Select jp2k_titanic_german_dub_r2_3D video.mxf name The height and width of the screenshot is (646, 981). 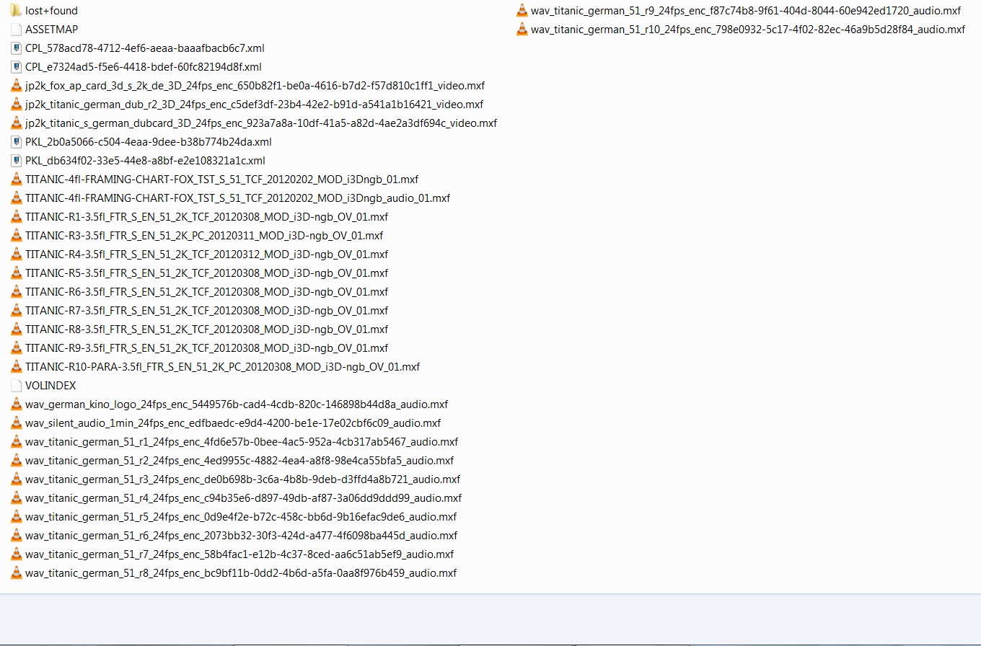pos(254,105)
